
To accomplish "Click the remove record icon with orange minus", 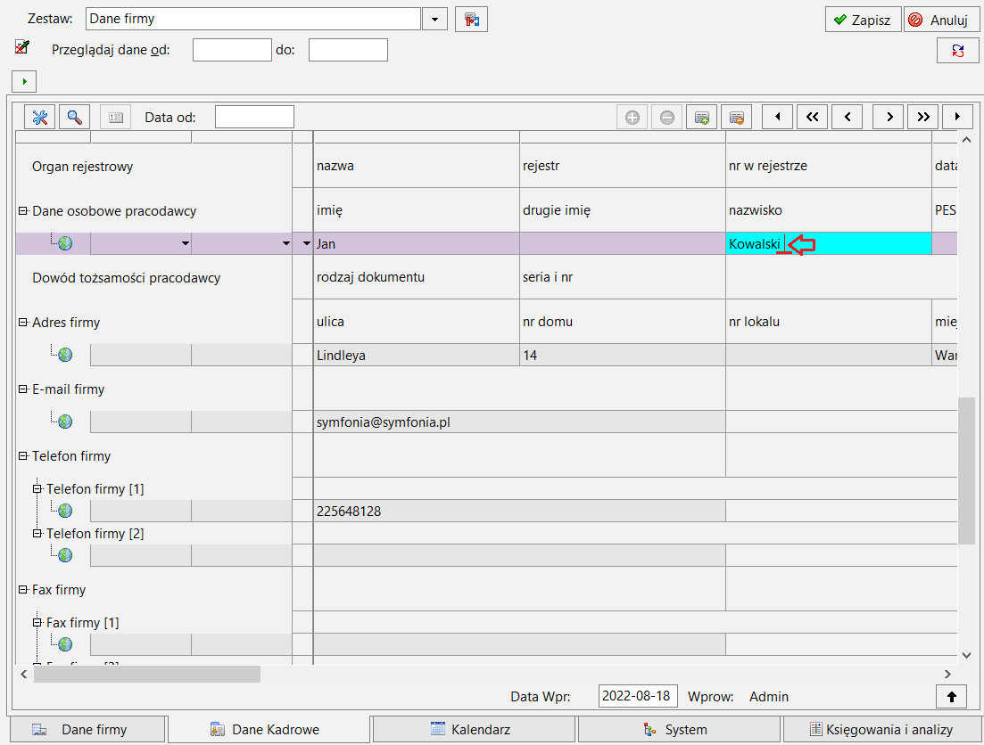I will (737, 118).
